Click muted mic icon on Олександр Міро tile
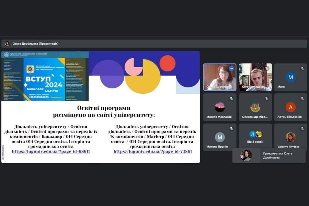 tap(267, 99)
